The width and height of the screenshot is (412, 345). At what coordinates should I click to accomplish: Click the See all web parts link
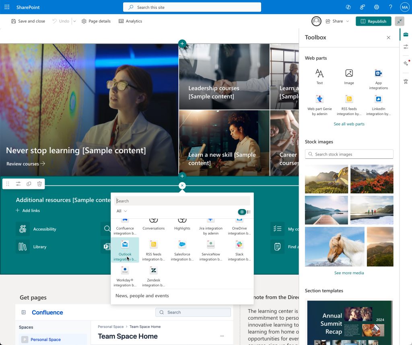click(349, 124)
